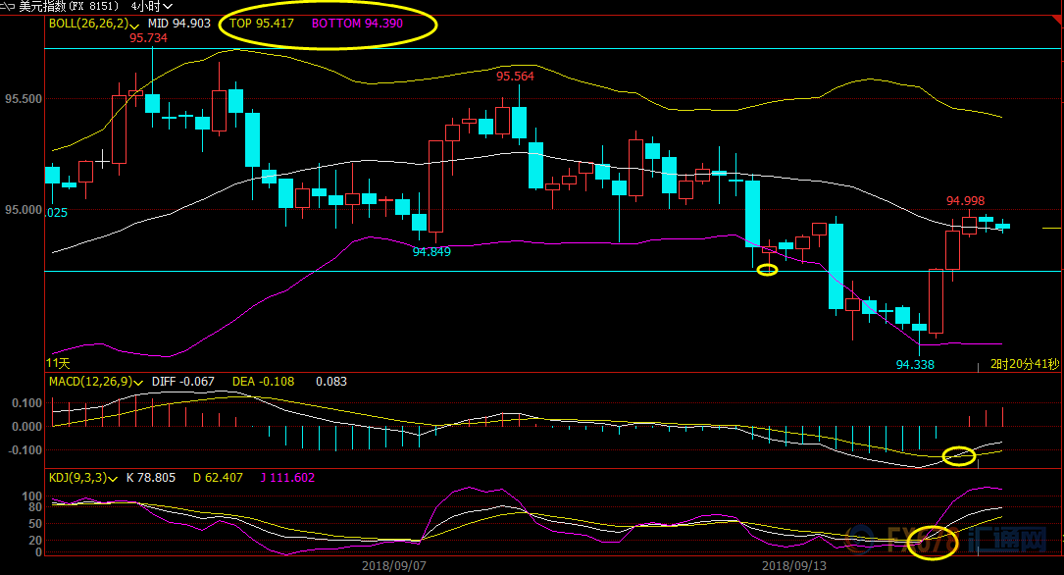The width and height of the screenshot is (1064, 575).
Task: Select the BOTTOM 94.390 Bollinger reading
Action: pos(357,23)
